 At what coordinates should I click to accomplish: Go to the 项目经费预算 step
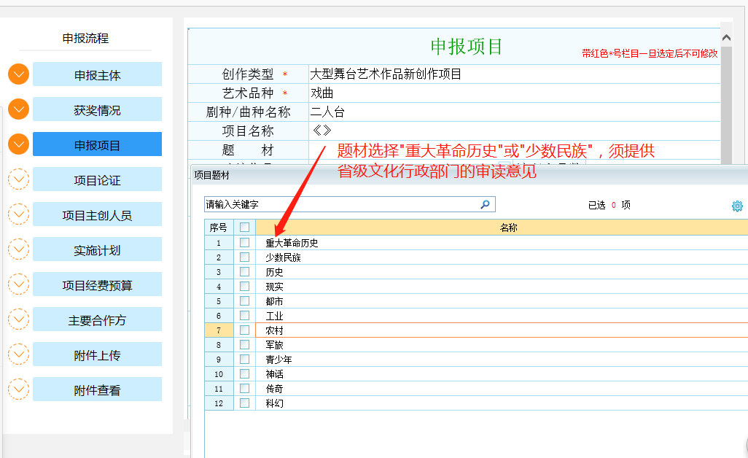(x=97, y=285)
